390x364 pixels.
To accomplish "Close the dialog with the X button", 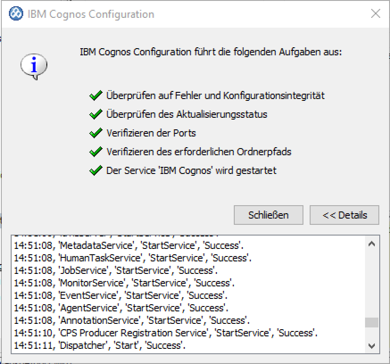I will coord(376,14).
